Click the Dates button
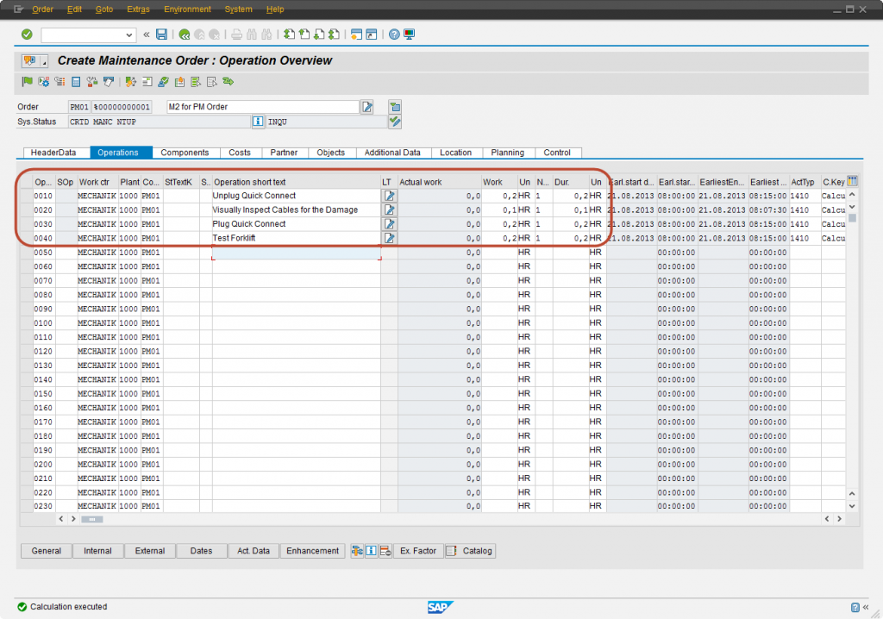 (201, 550)
